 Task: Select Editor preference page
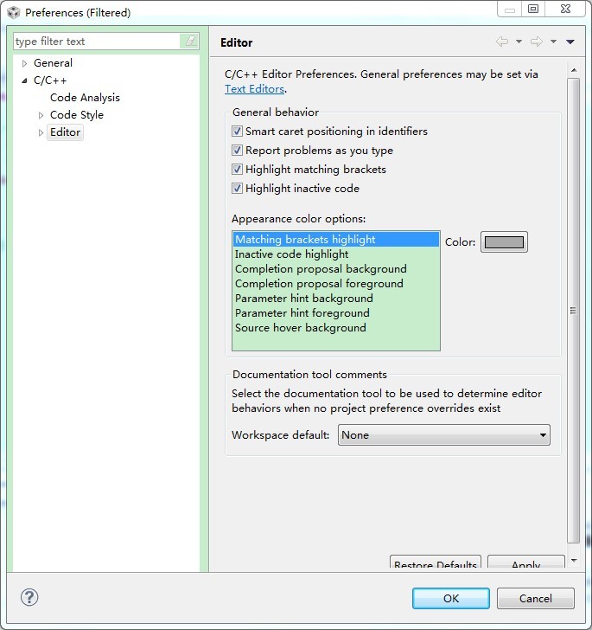tap(65, 132)
